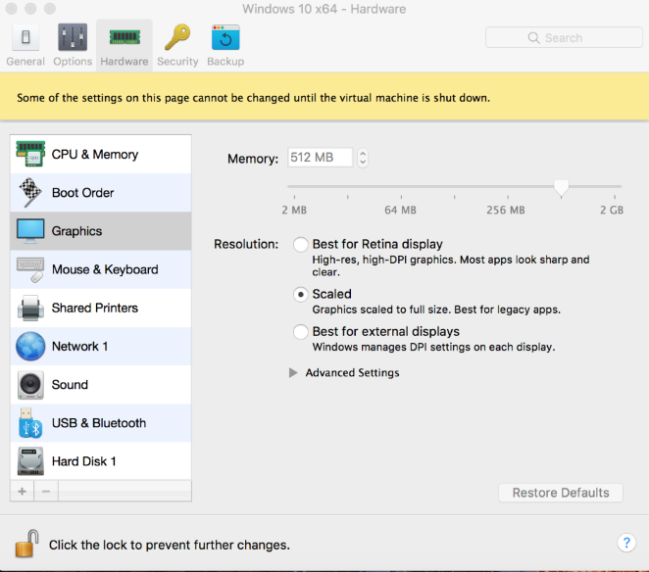Open Mouse & Keyboard settings icon
649x572 pixels.
click(30, 269)
